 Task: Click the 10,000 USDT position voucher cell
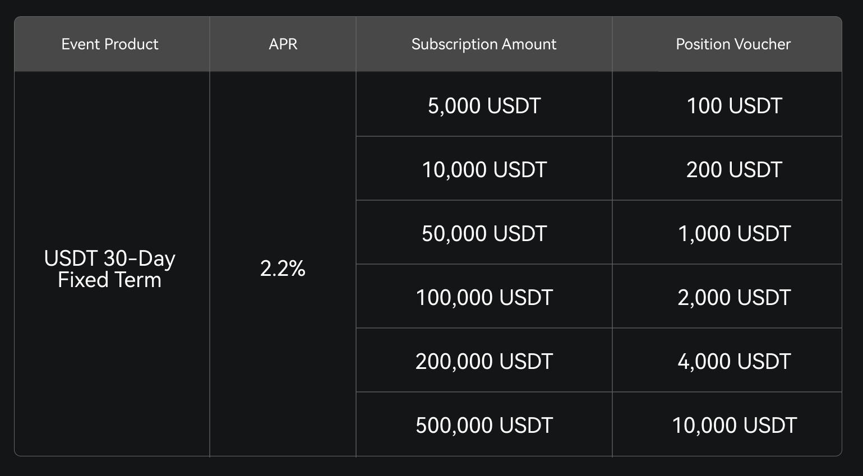734,426
